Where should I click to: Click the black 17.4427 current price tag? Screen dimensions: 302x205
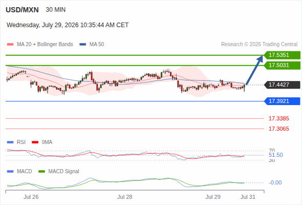[282, 85]
